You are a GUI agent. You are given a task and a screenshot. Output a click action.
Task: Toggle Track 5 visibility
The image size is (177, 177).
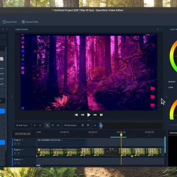19,143
